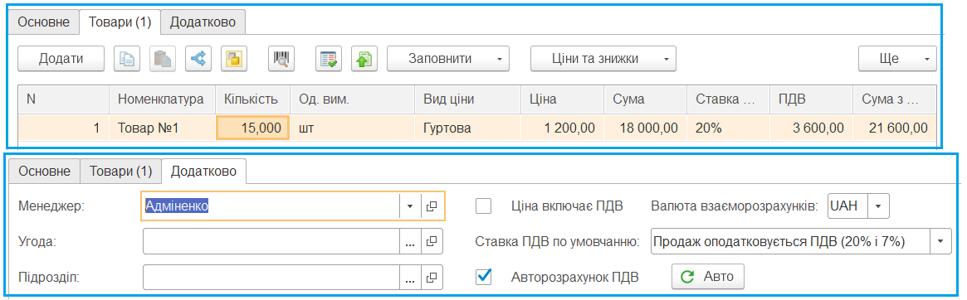Switch to the Основне tab in upper panel
This screenshot has width=967, height=300.
point(43,22)
